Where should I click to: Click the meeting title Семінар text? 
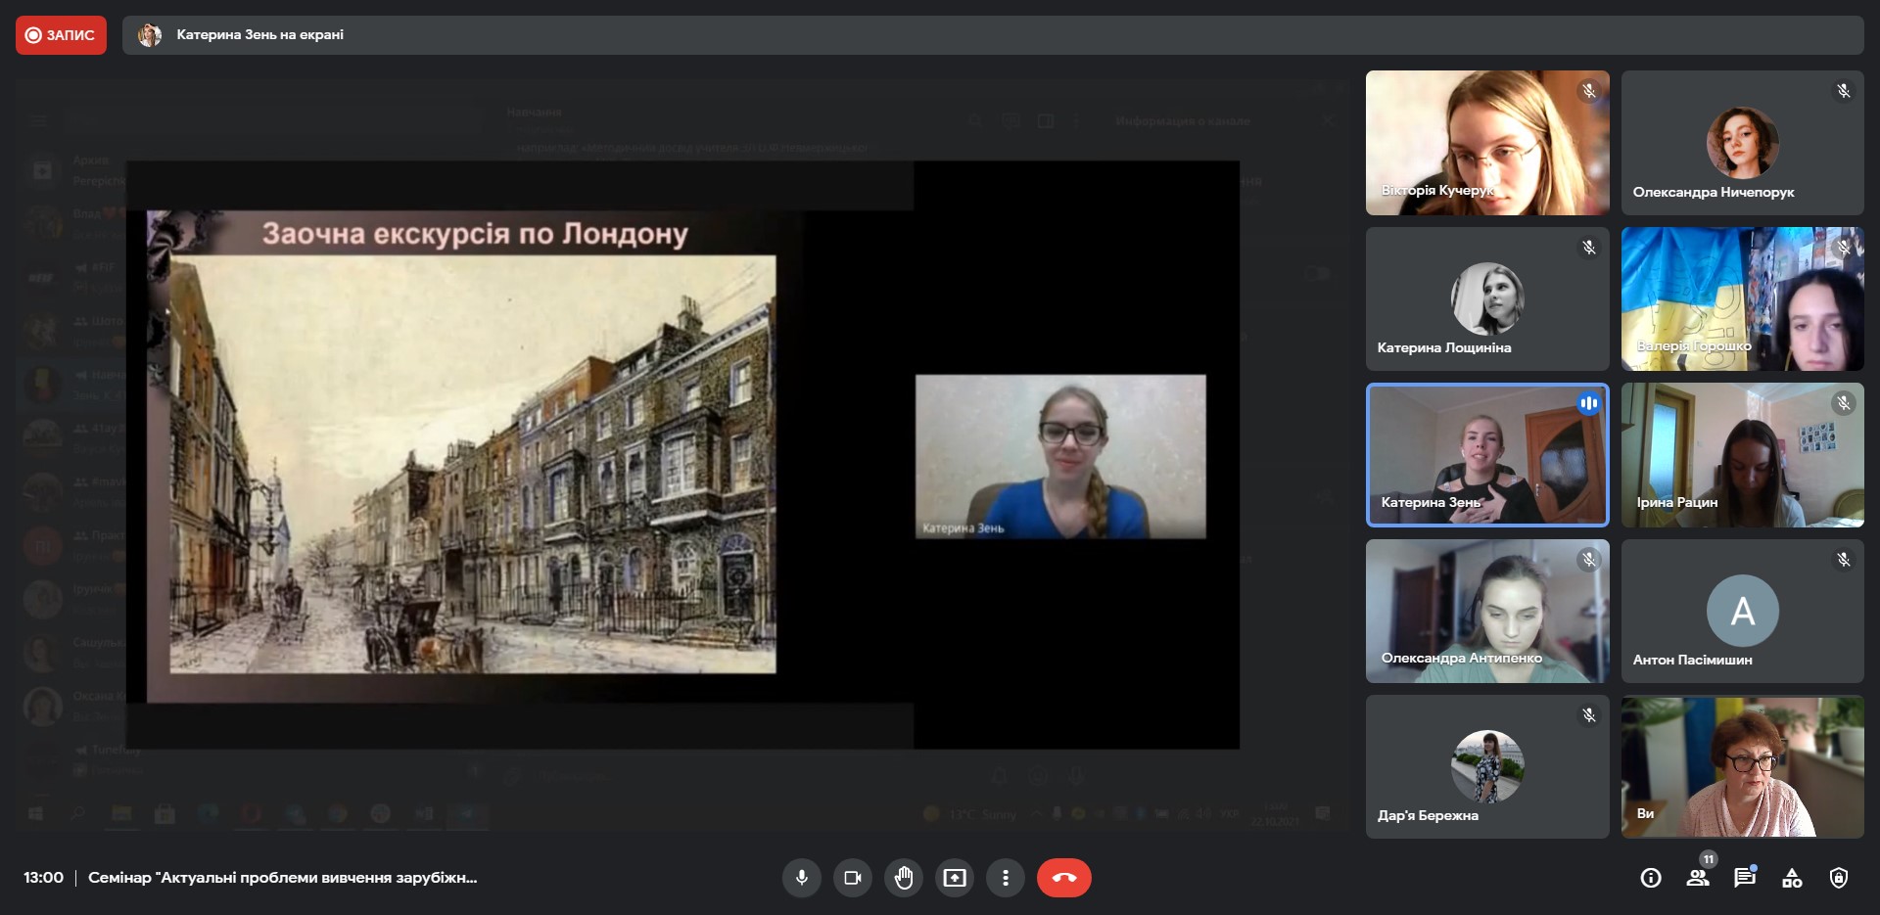[283, 878]
